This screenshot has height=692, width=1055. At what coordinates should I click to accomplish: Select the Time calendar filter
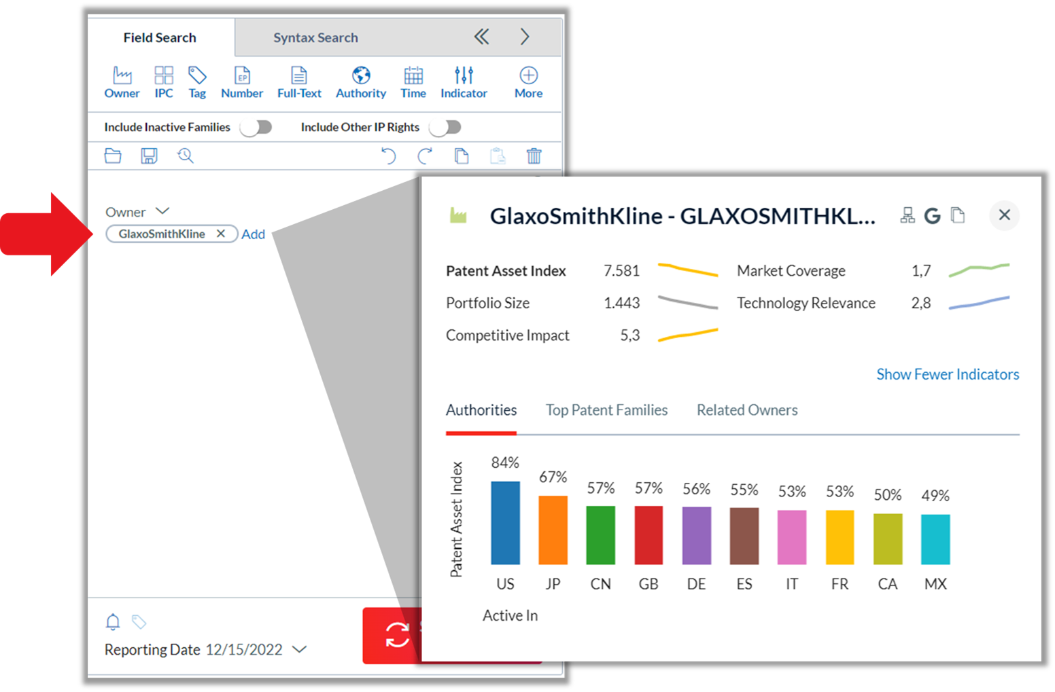pyautogui.click(x=413, y=82)
